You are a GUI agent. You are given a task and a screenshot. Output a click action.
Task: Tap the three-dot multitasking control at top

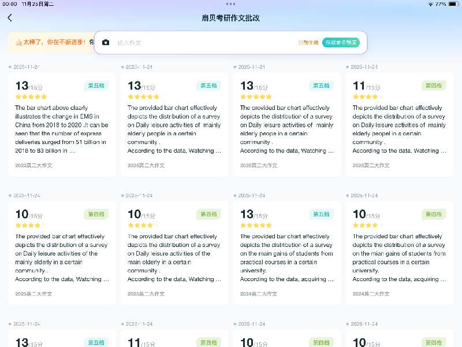231,3
